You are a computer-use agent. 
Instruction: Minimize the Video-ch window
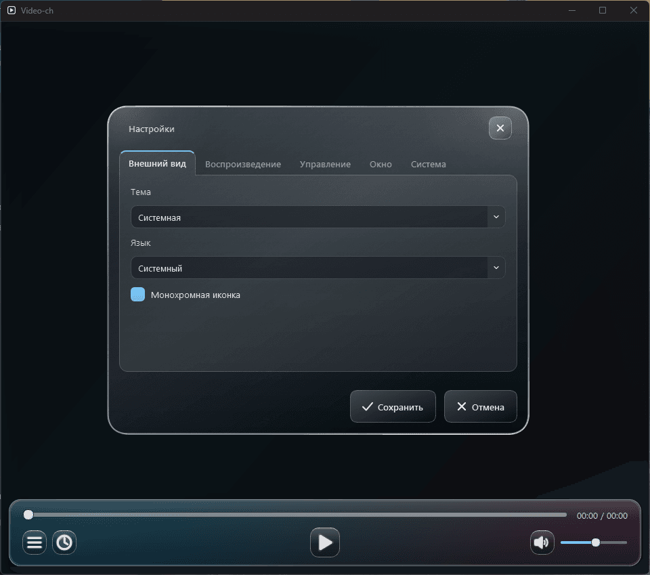572,10
